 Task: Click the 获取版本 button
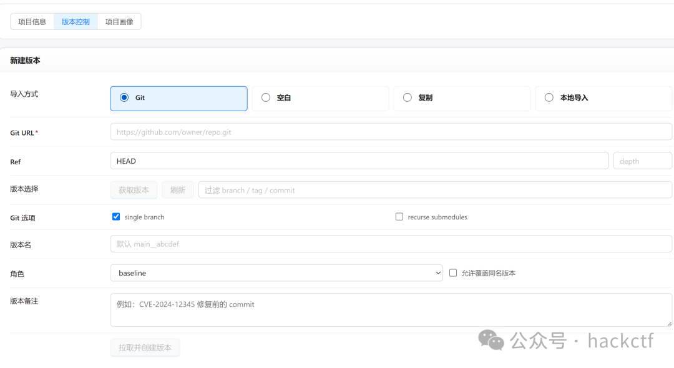(x=134, y=190)
